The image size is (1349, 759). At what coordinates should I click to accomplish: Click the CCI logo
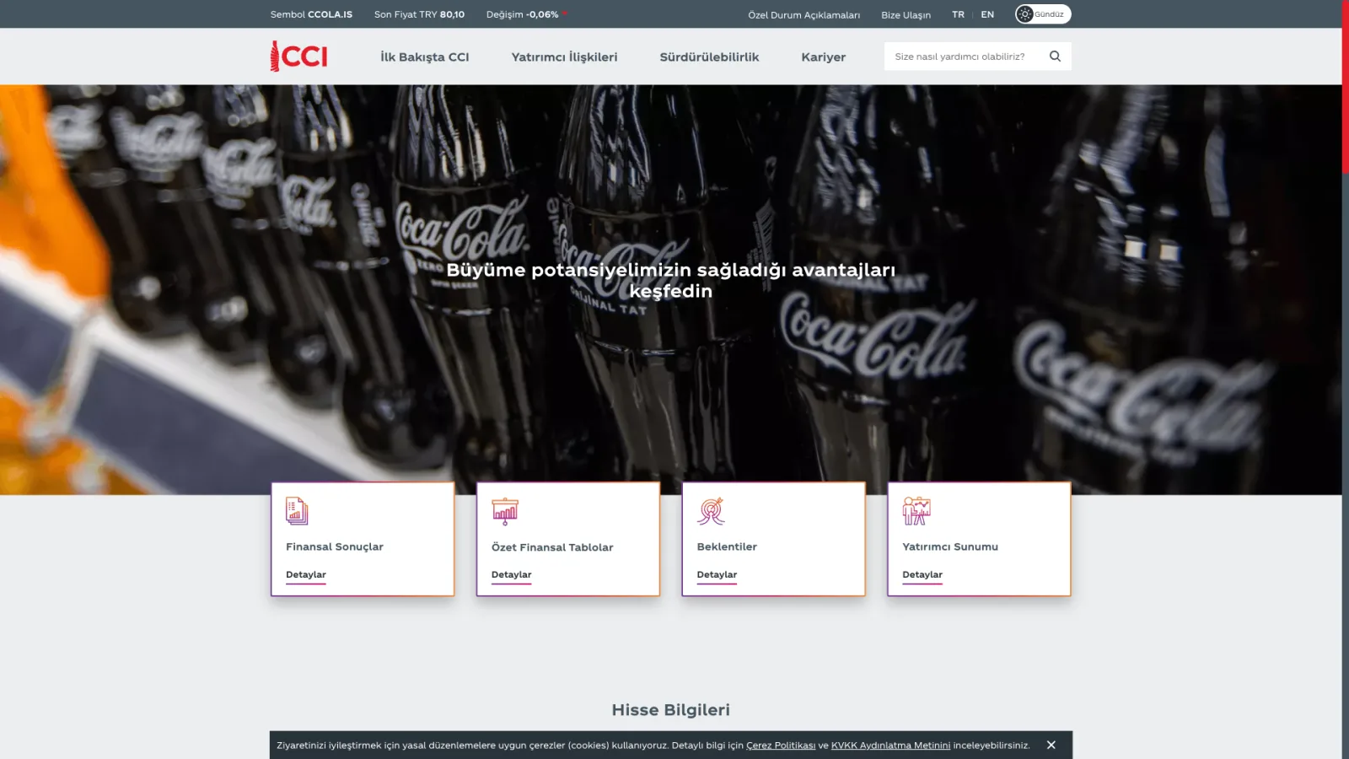298,57
